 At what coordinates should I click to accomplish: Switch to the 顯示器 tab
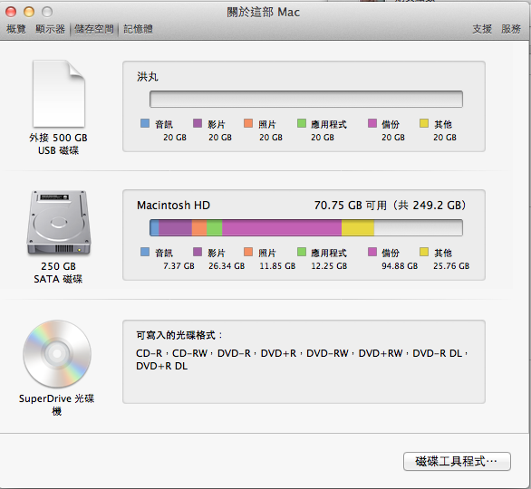click(50, 29)
